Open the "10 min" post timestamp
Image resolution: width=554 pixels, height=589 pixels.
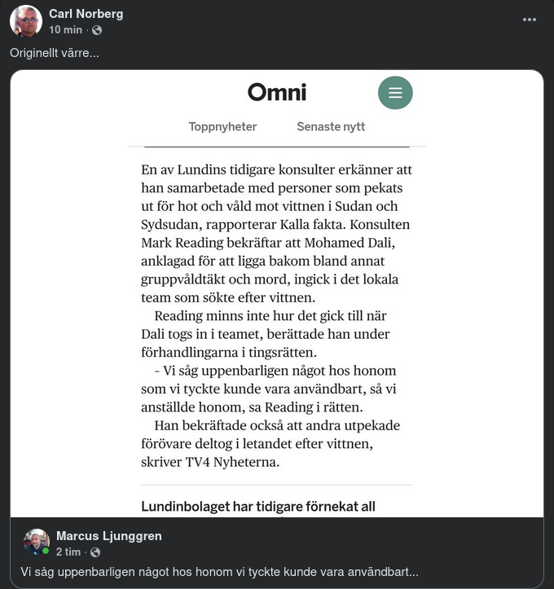click(65, 30)
